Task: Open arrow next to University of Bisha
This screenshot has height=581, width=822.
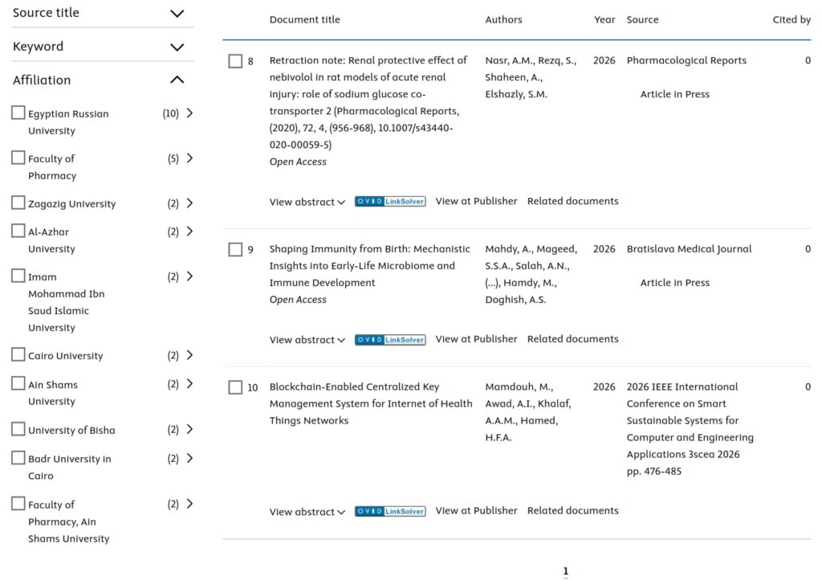Action: (x=189, y=429)
